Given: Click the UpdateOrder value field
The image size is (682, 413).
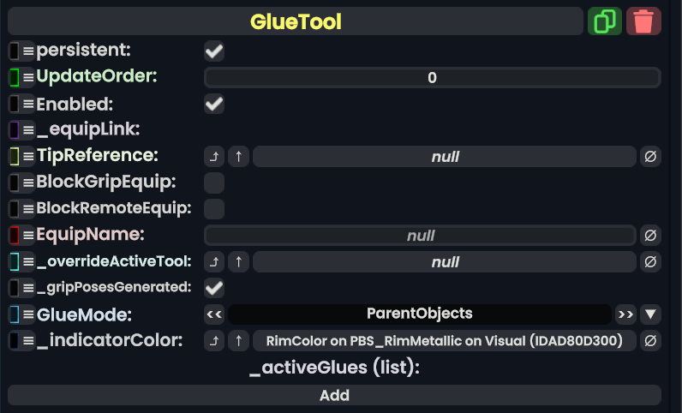Looking at the screenshot, I should click(x=432, y=78).
